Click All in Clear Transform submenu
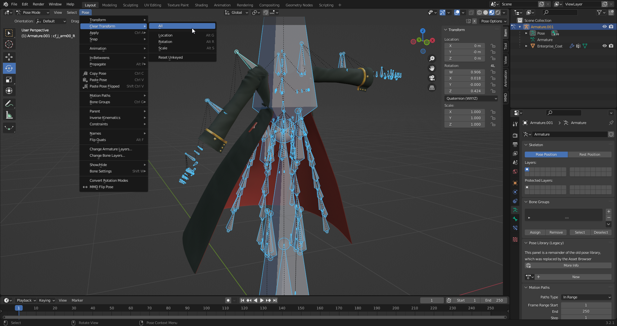Viewport: 617px width, 326px height. click(x=182, y=26)
